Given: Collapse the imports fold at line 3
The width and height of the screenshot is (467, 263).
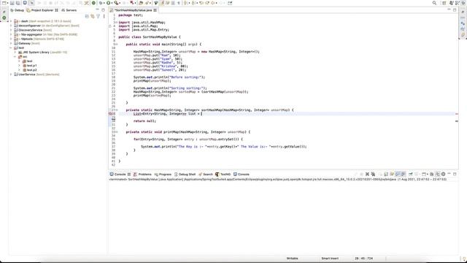Looking at the screenshot, I should pos(117,23).
